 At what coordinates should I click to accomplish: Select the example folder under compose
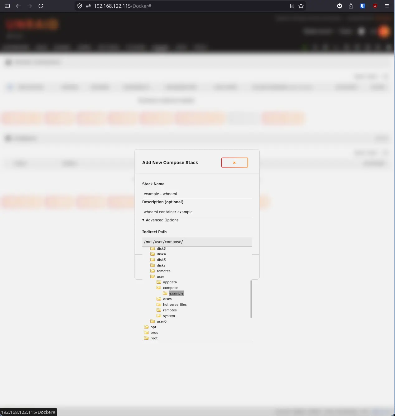tap(176, 293)
